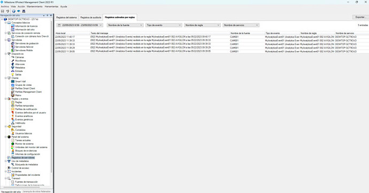Screen dimensions: 369x193
Task: Collapse the Dispositivos tree node
Action: (6, 54)
